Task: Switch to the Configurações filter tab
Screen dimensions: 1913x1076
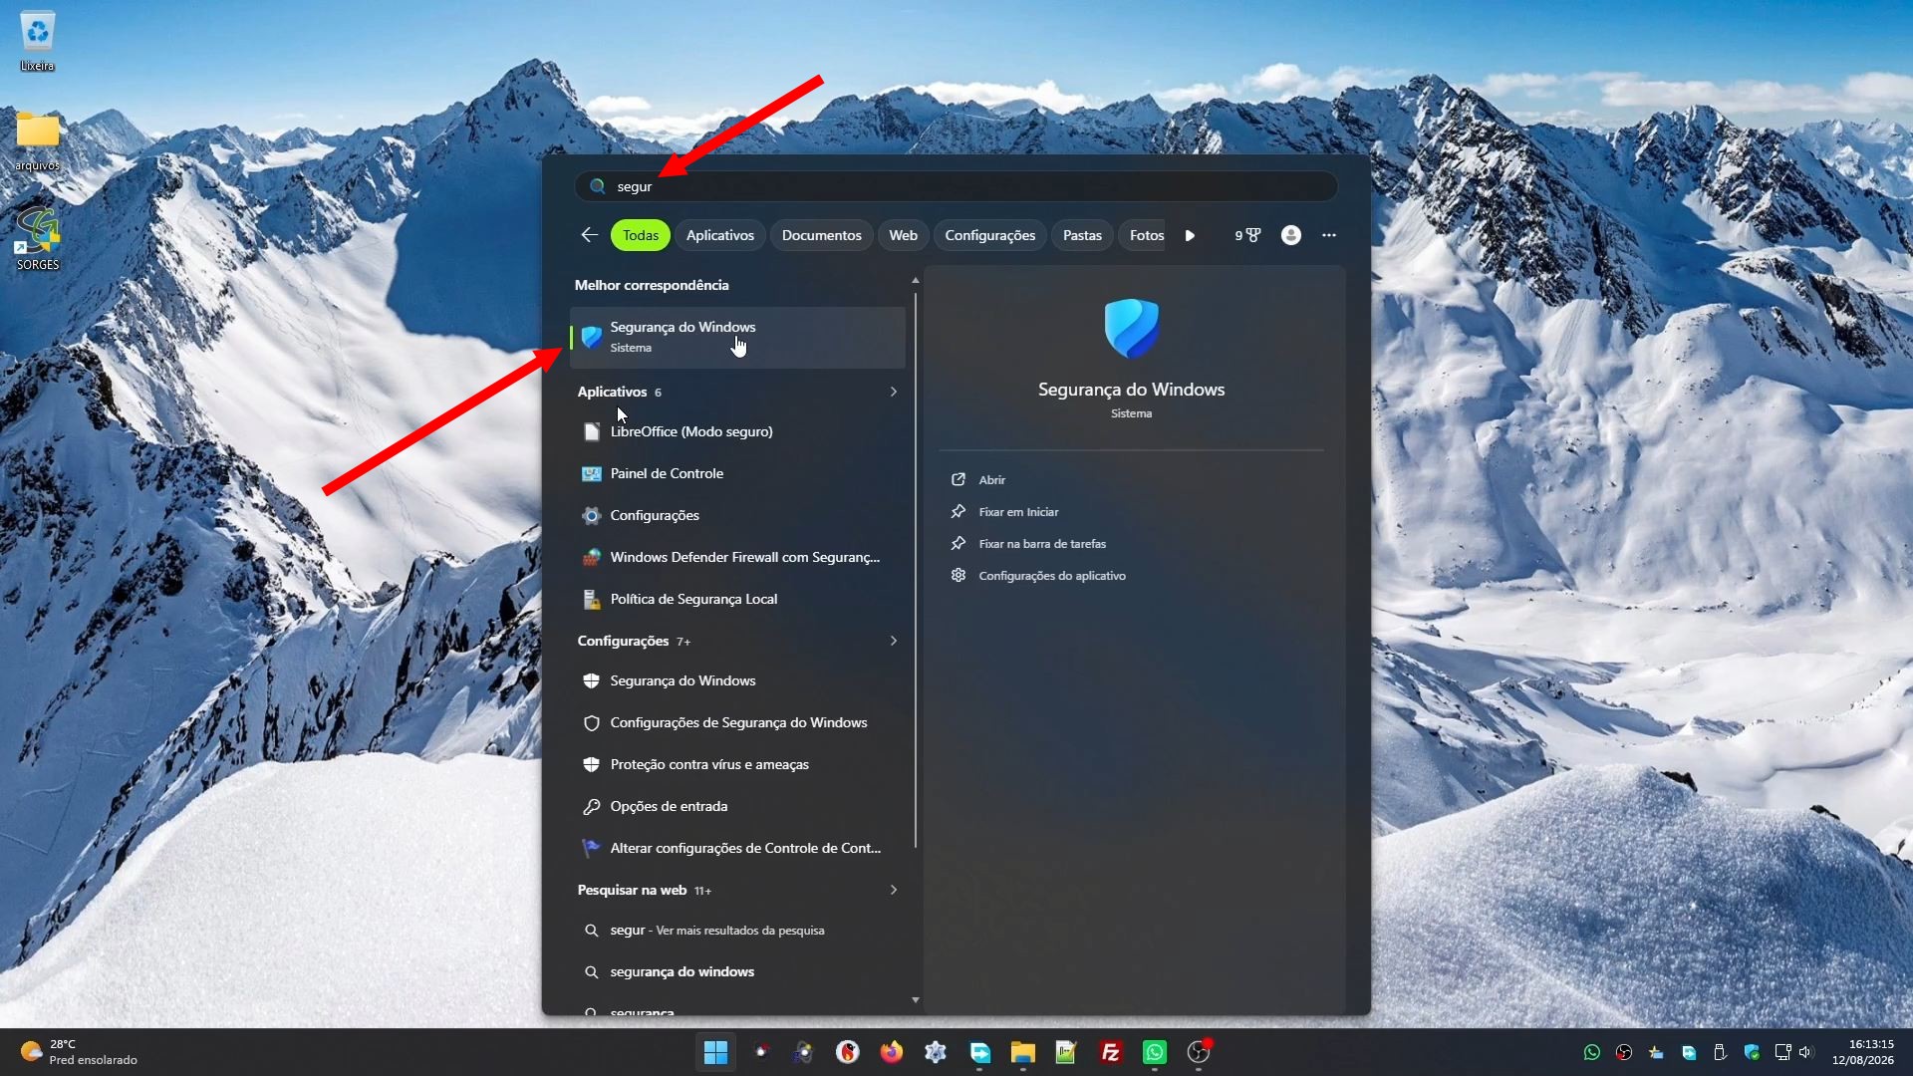Action: click(x=990, y=235)
